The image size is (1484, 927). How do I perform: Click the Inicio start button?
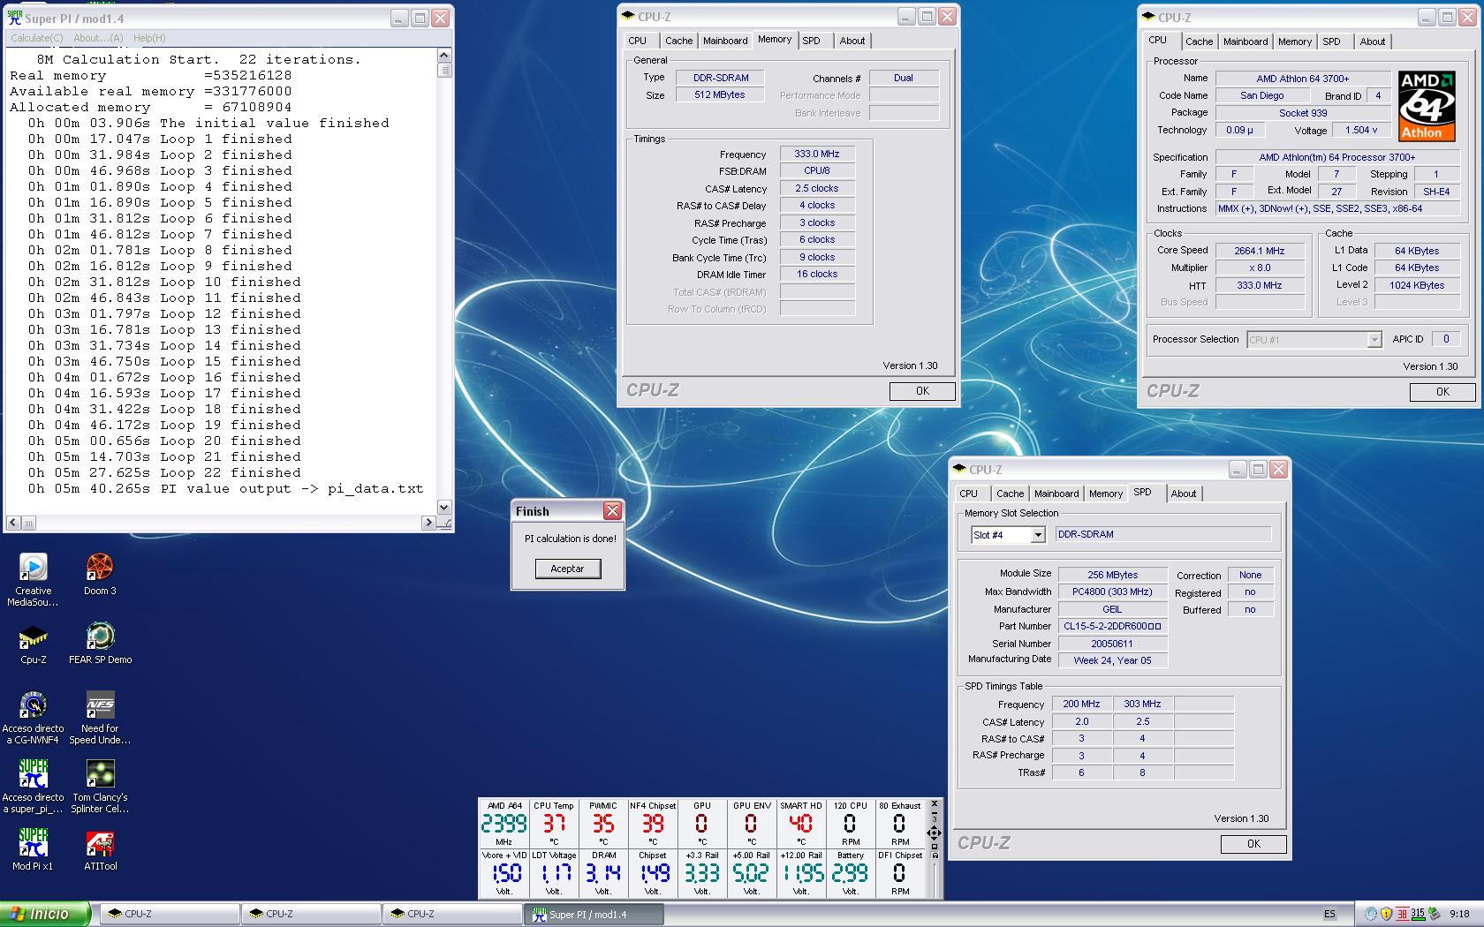click(46, 914)
